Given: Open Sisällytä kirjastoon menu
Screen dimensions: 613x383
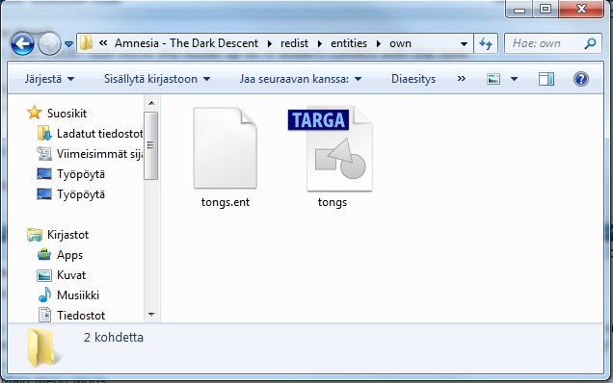Looking at the screenshot, I should click(157, 79).
